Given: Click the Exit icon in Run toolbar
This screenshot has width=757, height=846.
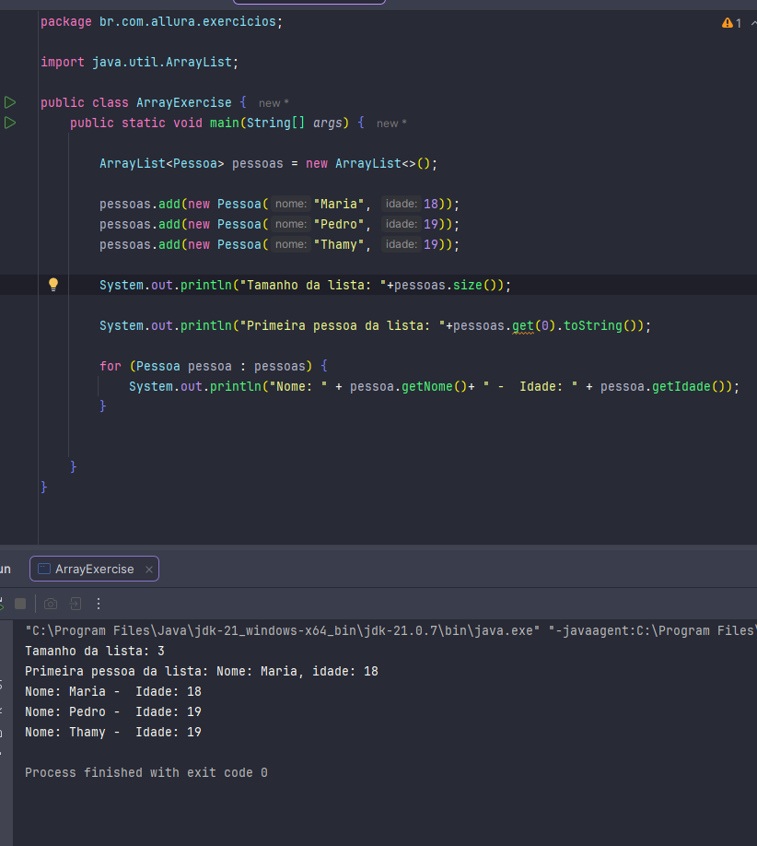Looking at the screenshot, I should [76, 604].
